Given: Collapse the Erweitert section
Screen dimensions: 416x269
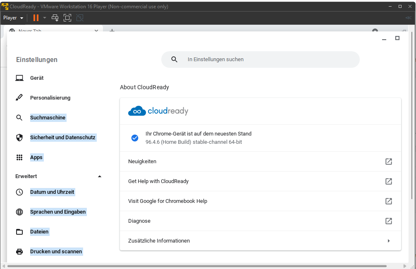Looking at the screenshot, I should (100, 176).
